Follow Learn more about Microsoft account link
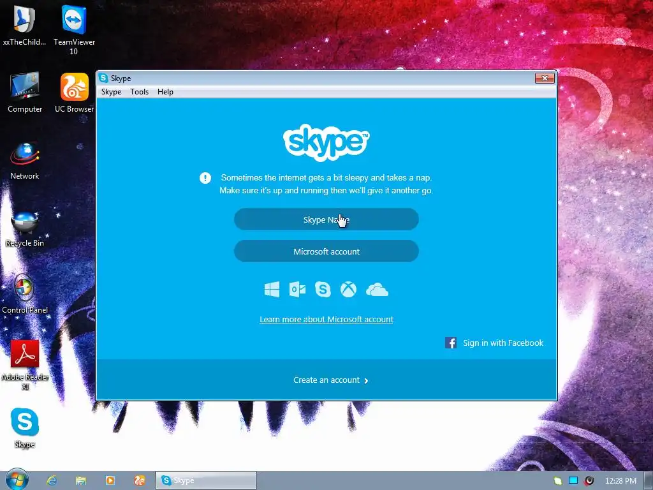Image resolution: width=653 pixels, height=490 pixels. point(326,319)
